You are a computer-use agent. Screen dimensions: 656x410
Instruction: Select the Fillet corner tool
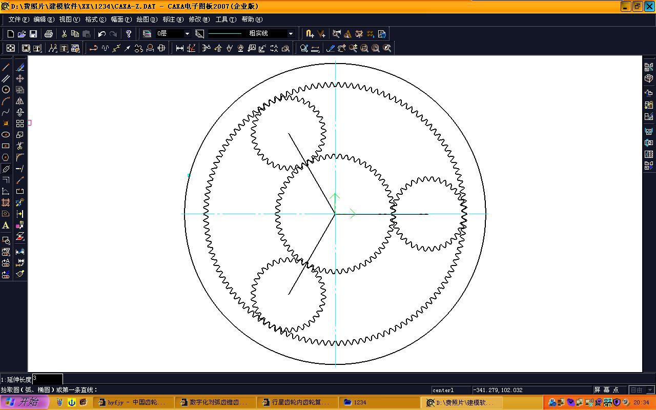coord(20,157)
